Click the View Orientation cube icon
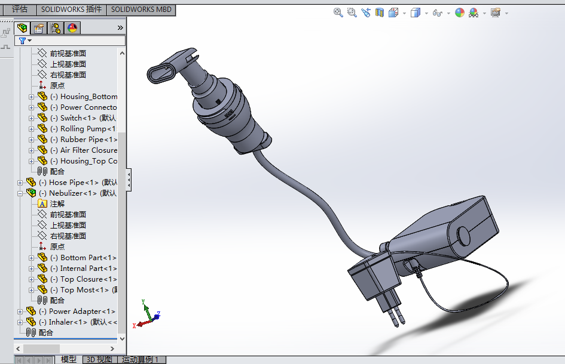Viewport: 565px width, 364px height. click(393, 13)
